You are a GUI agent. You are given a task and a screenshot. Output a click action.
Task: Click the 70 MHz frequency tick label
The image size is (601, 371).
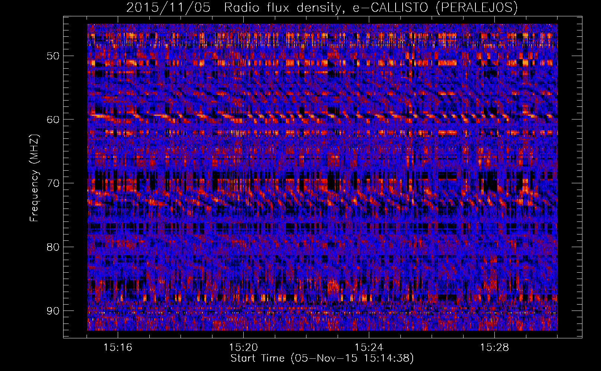point(53,183)
